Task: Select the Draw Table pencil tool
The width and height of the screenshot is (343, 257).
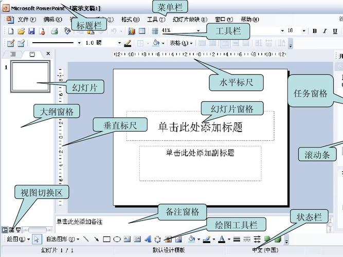Action: click(10, 43)
